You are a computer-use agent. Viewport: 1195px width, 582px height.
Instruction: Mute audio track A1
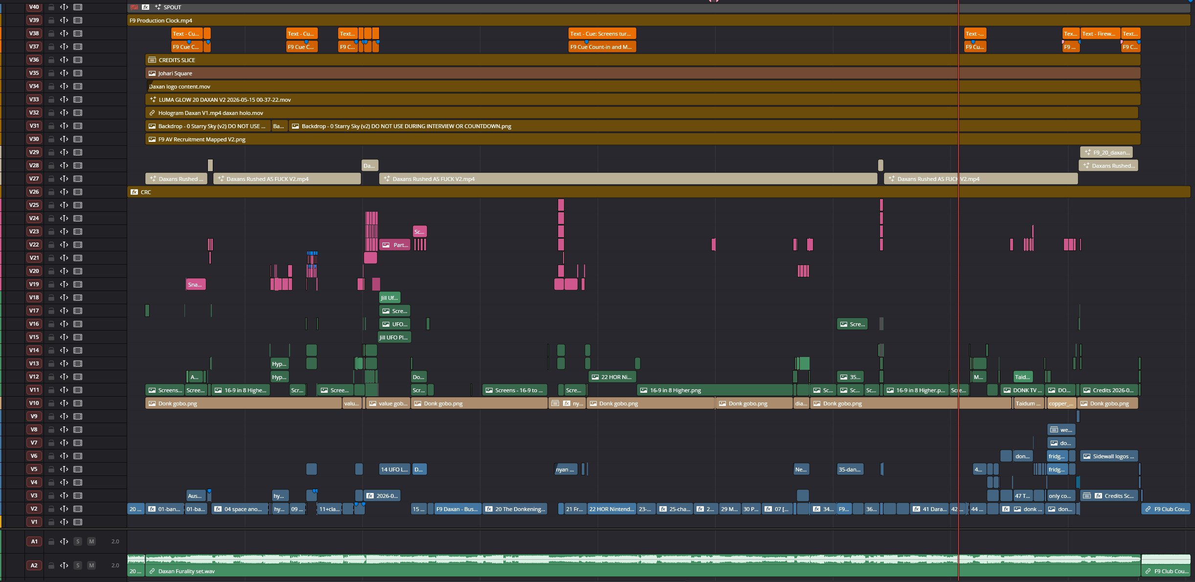(91, 541)
